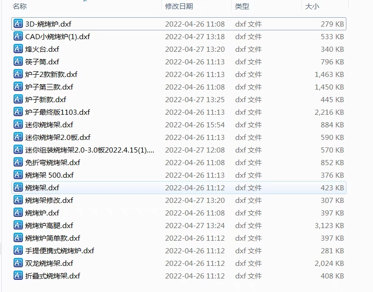Select the icon for 折叠式烧烤架.dxf
The height and width of the screenshot is (292, 373).
pos(18,275)
